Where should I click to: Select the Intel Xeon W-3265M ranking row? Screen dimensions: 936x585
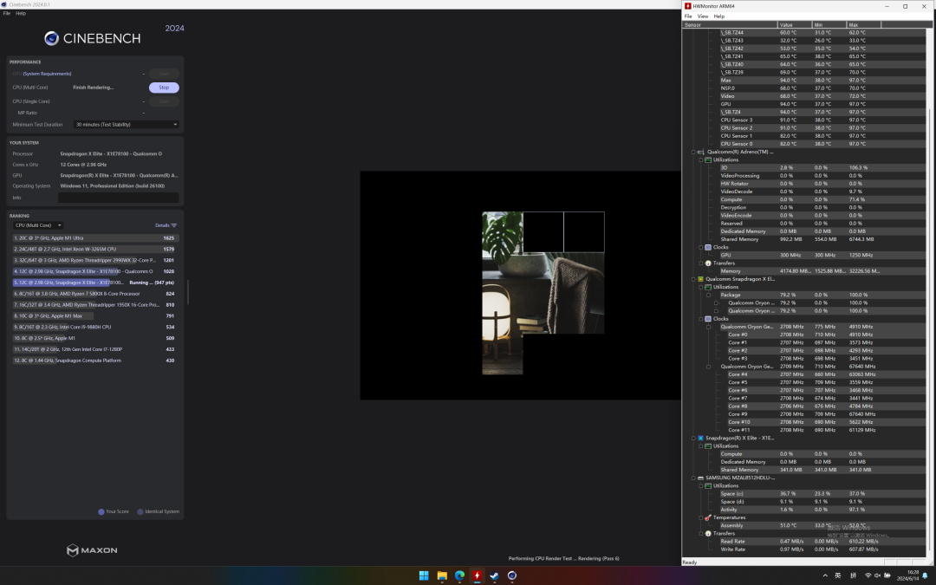coord(95,249)
